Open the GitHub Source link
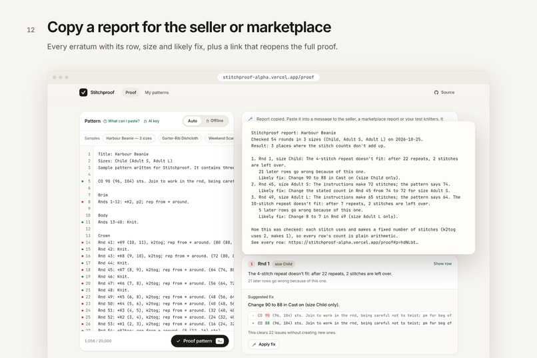The image size is (537, 358). (x=444, y=93)
